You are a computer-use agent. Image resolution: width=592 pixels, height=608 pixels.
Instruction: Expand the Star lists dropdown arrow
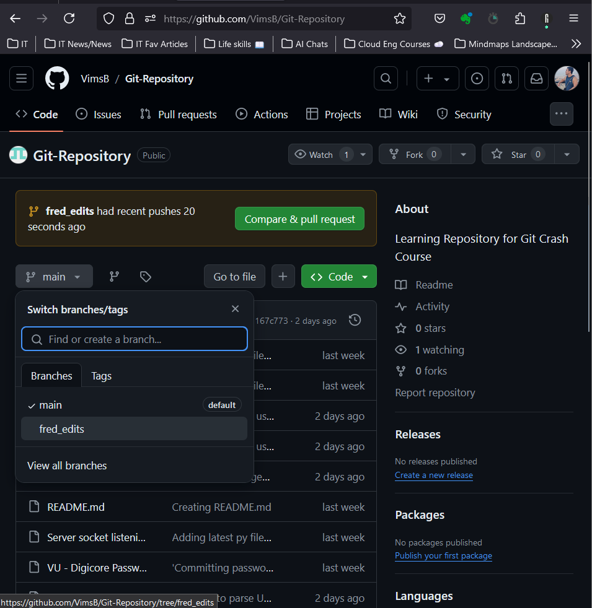tap(567, 154)
